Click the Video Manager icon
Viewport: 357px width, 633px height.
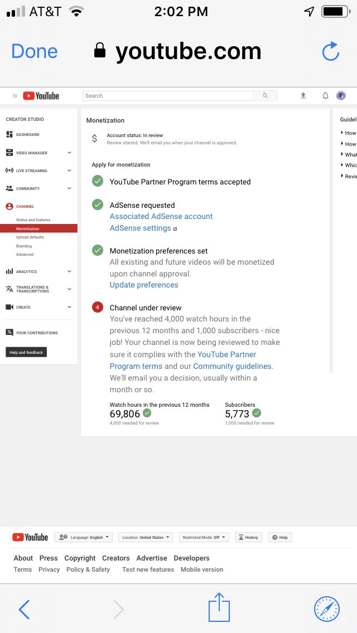pos(9,153)
